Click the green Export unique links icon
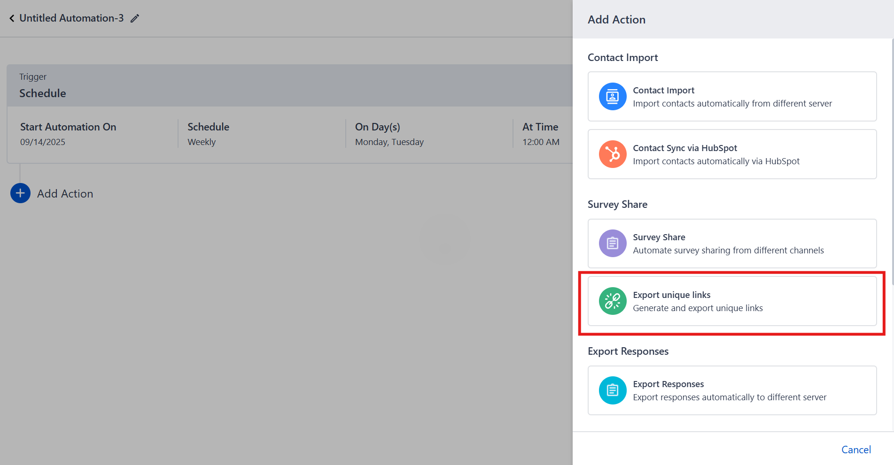Screen dimensions: 894x465 pyautogui.click(x=612, y=301)
